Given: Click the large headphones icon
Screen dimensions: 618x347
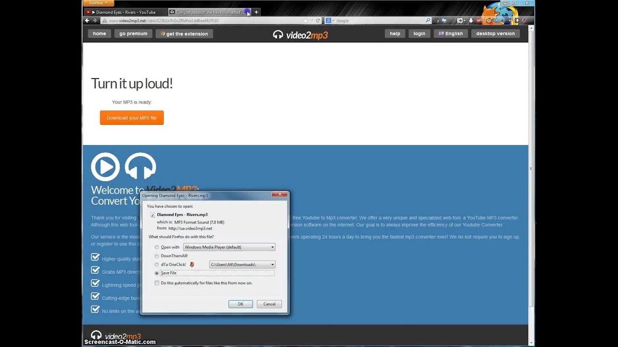Looking at the screenshot, I should coord(140,166).
